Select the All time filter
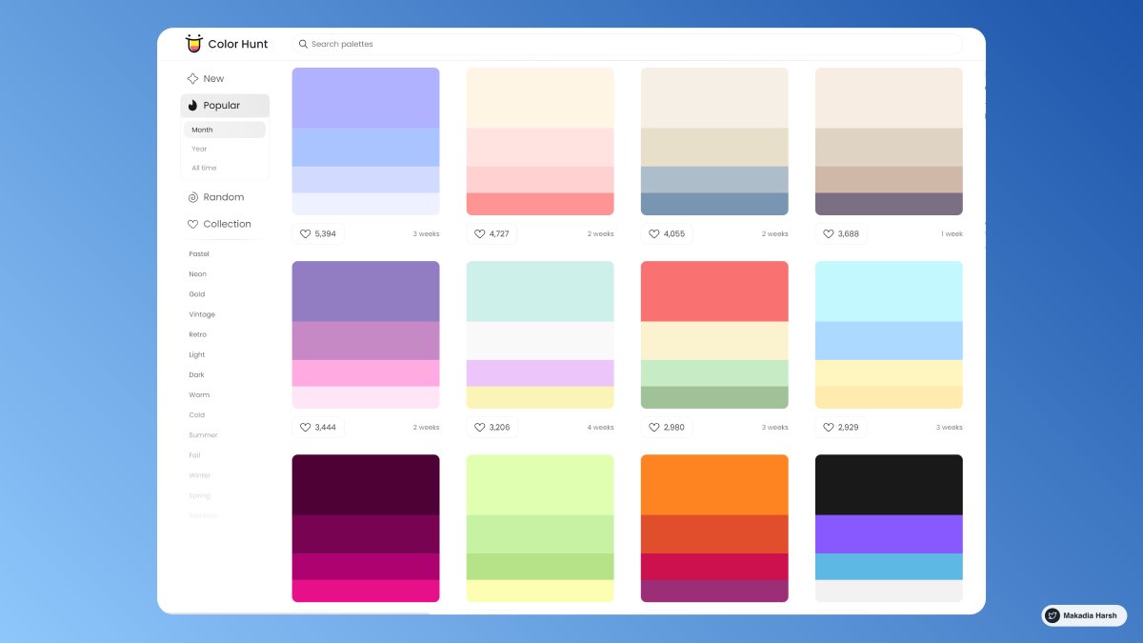 click(x=203, y=168)
